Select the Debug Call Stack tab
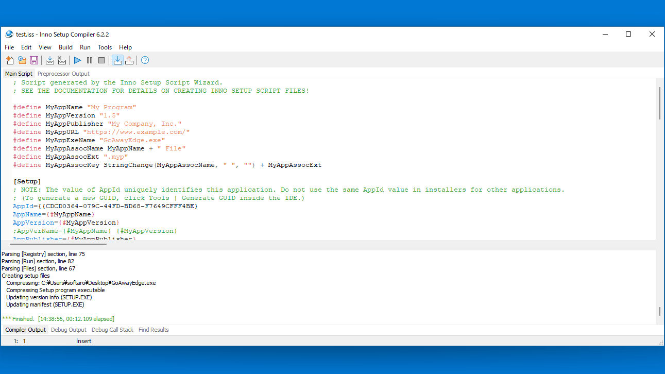This screenshot has height=374, width=665. [112, 330]
